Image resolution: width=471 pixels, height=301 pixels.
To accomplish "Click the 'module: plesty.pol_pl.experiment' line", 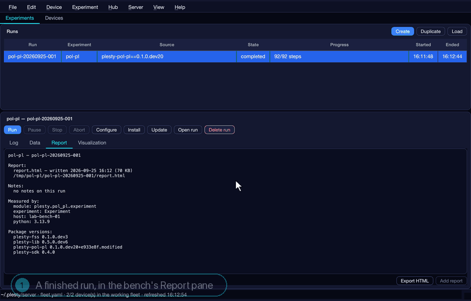I will pyautogui.click(x=54, y=206).
